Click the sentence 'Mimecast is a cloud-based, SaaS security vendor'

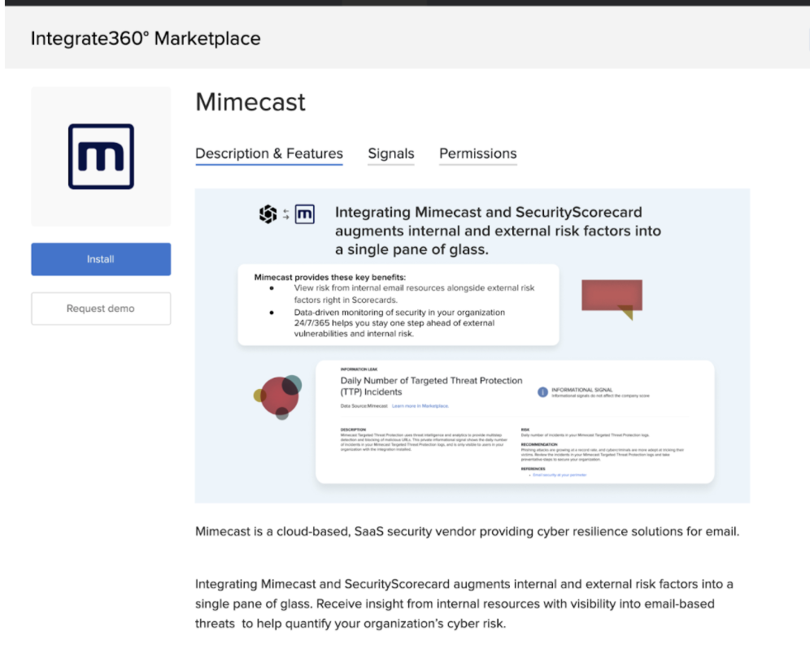467,531
